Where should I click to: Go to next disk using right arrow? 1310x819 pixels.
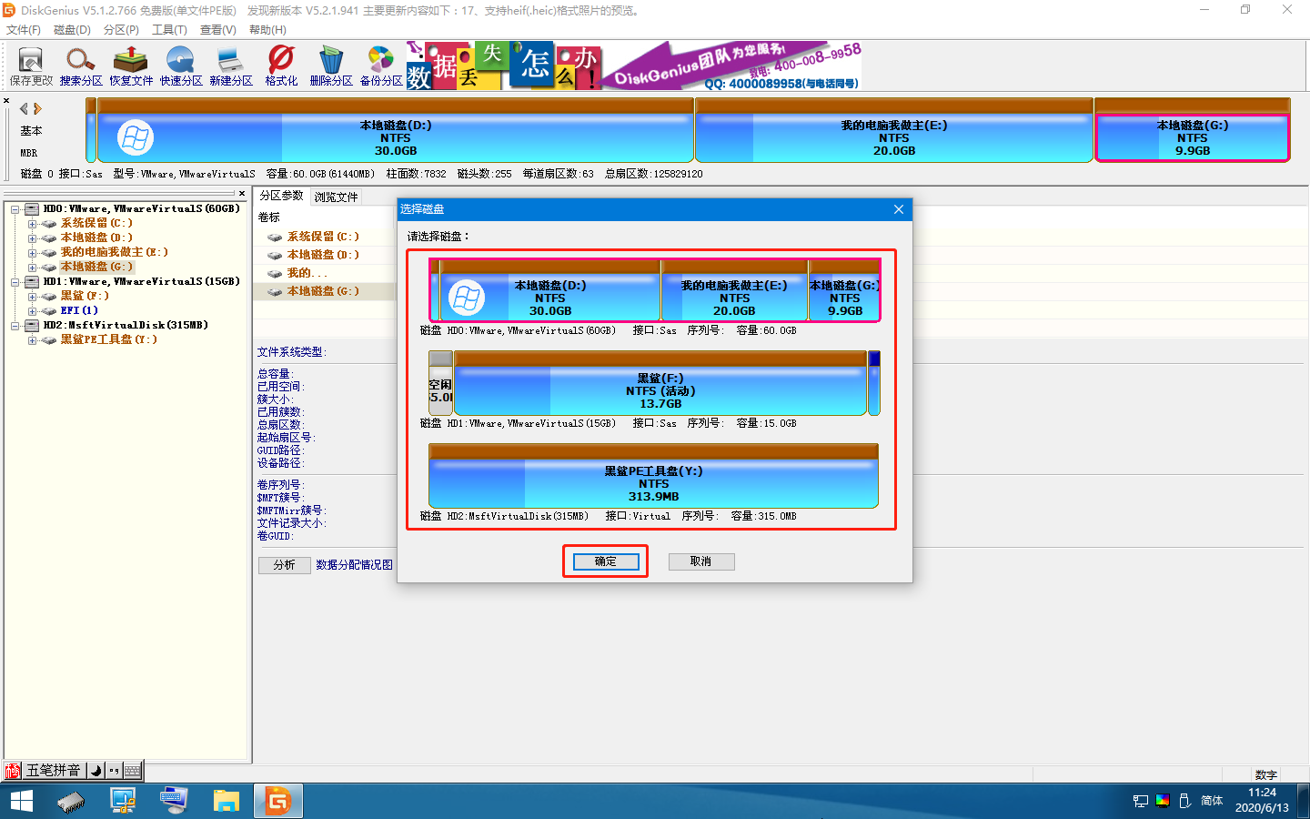click(37, 108)
